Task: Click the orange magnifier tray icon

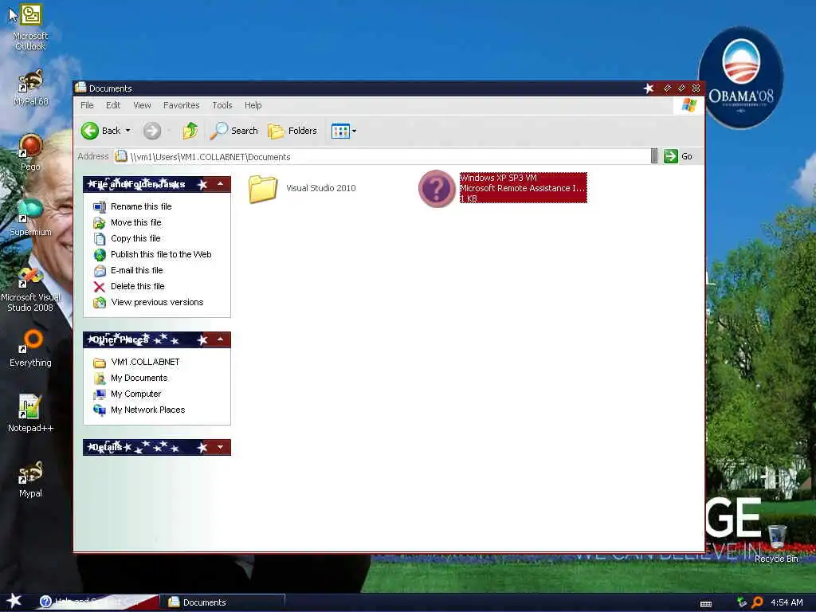Action: click(x=758, y=602)
